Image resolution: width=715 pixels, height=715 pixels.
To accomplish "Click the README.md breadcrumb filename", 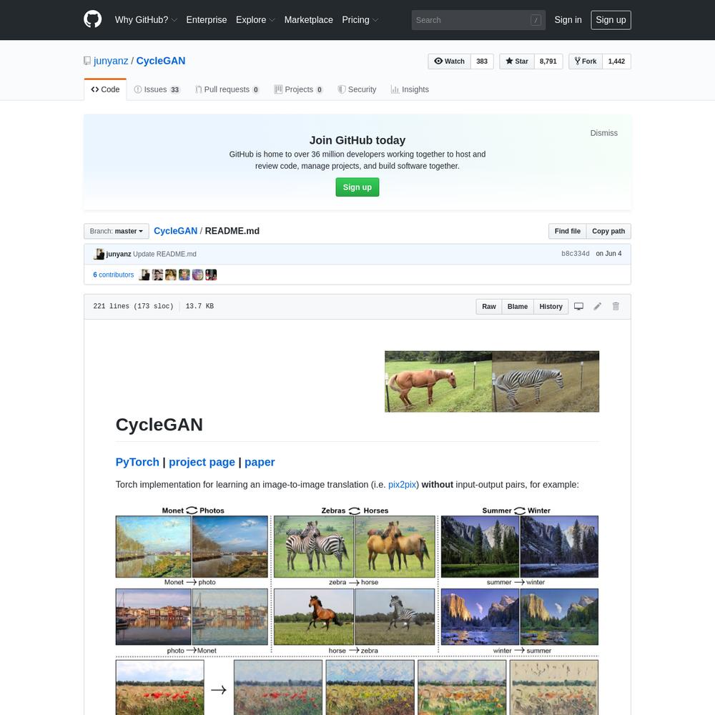I will (232, 231).
